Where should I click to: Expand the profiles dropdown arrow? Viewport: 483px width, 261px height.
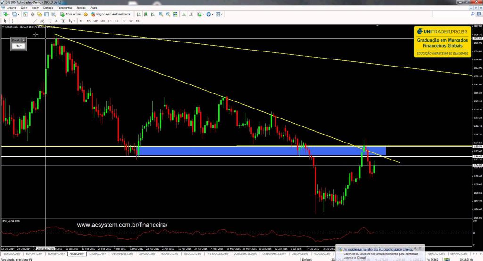pyautogui.click(x=18, y=14)
